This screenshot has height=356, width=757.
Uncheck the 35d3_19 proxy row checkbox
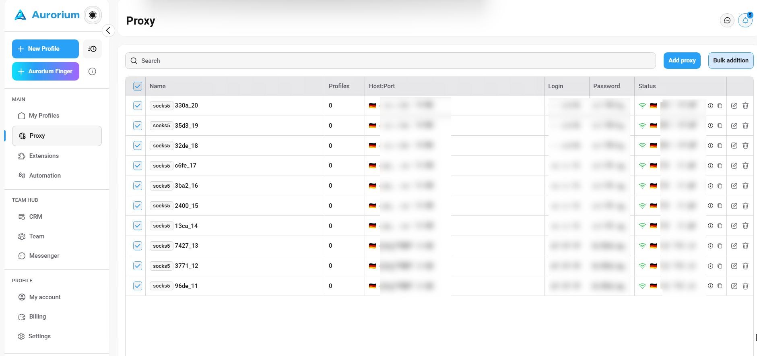point(138,126)
